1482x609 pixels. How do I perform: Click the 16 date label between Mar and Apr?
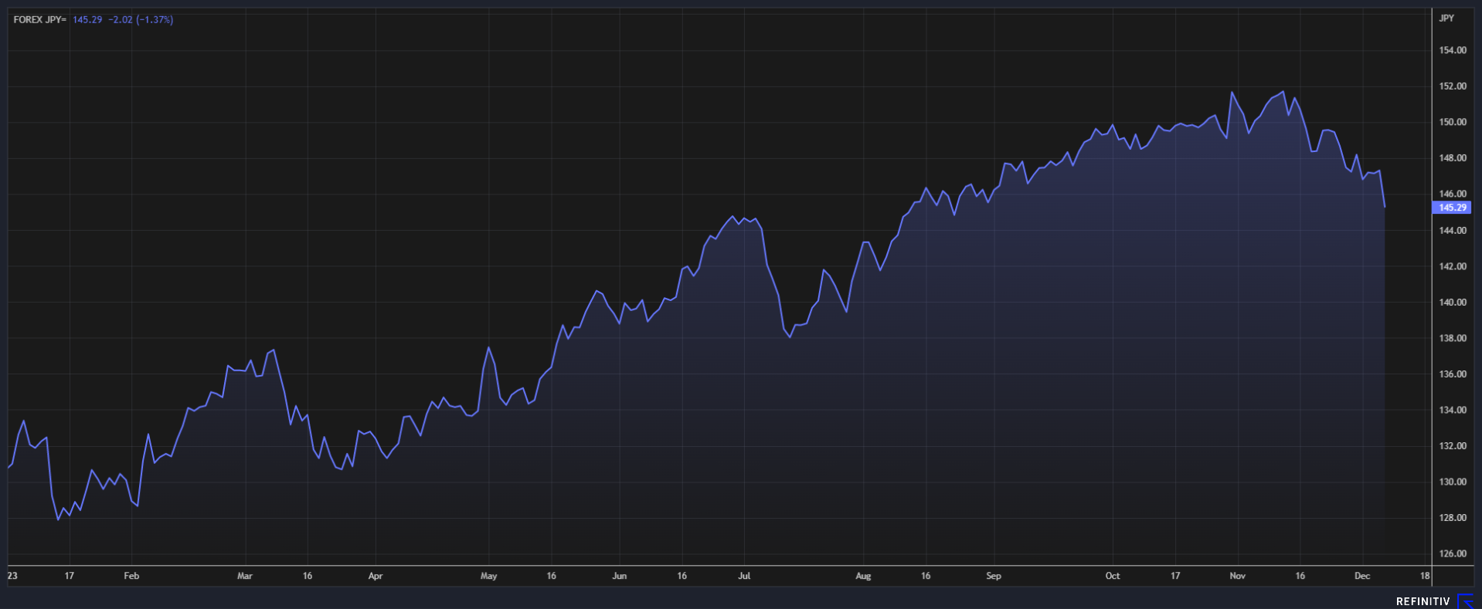click(308, 576)
